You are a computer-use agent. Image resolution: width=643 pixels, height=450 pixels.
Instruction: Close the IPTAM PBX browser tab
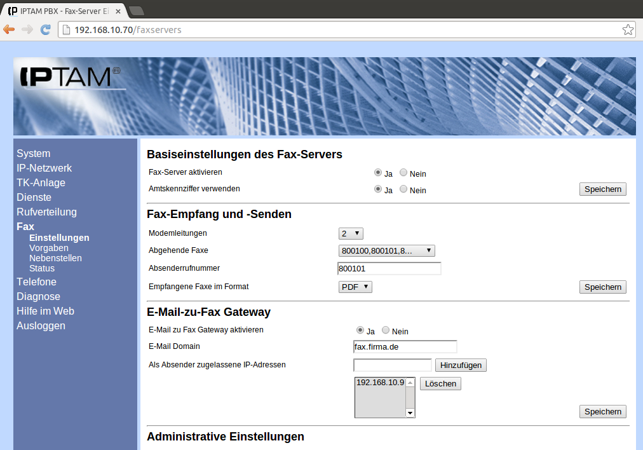(118, 10)
